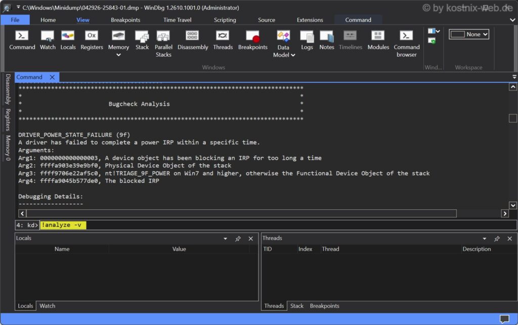Viewport: 518px width, 325px height.
Task: Select the Stack tab below Threads panel
Action: pyautogui.click(x=296, y=306)
